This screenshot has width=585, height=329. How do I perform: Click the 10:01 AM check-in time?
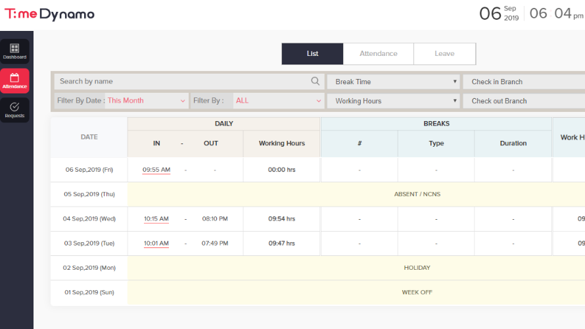(x=156, y=243)
